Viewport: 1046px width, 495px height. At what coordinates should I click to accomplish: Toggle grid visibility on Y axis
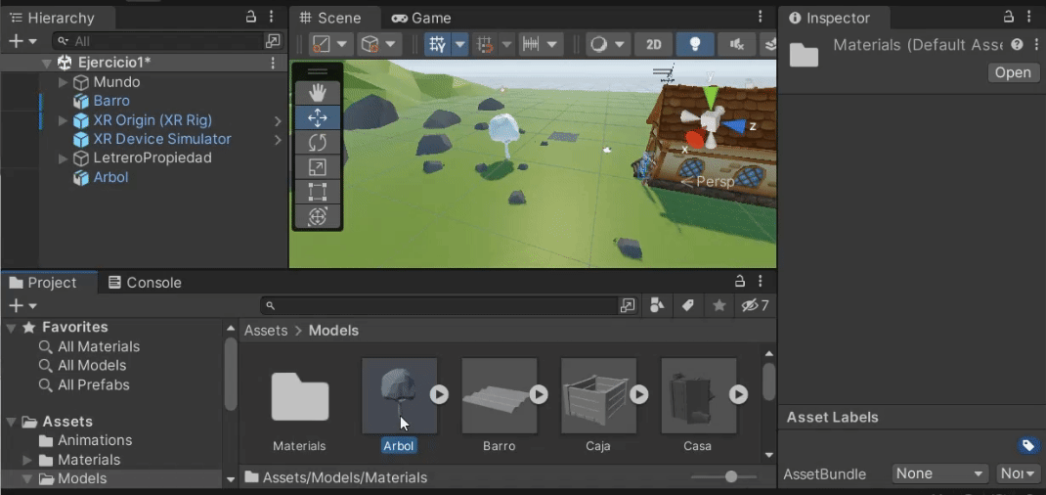click(438, 45)
